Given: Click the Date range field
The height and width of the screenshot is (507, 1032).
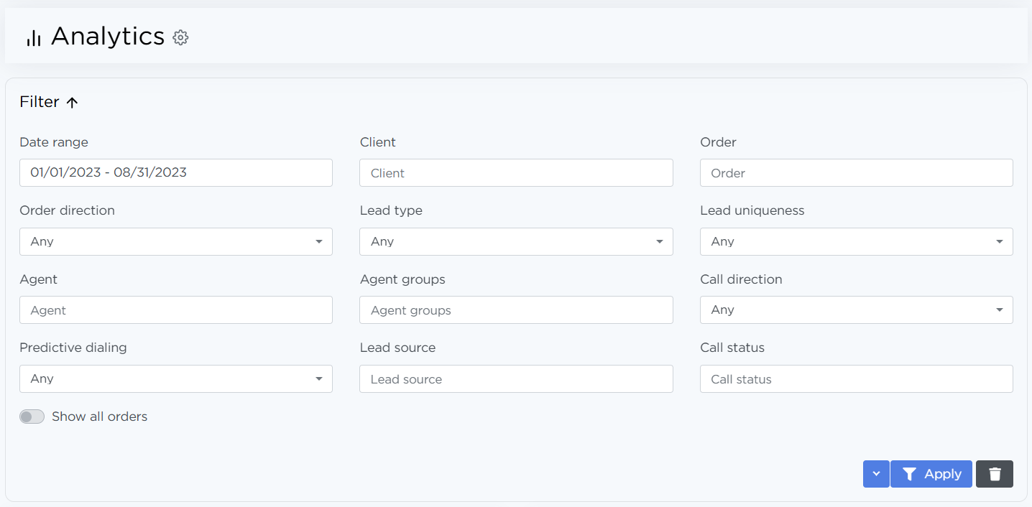Looking at the screenshot, I should click(x=176, y=172).
